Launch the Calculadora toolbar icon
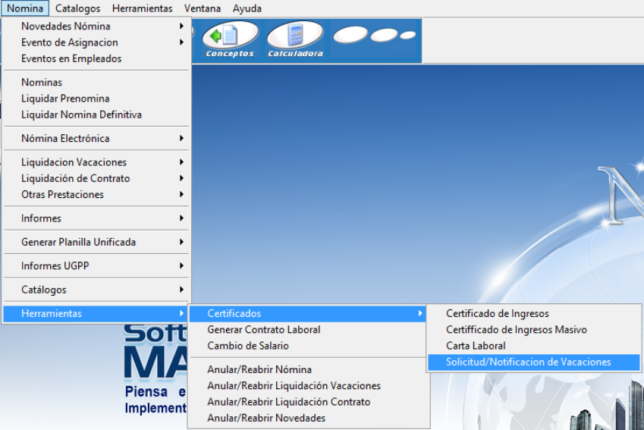Image resolution: width=644 pixels, height=430 pixels. [295, 40]
